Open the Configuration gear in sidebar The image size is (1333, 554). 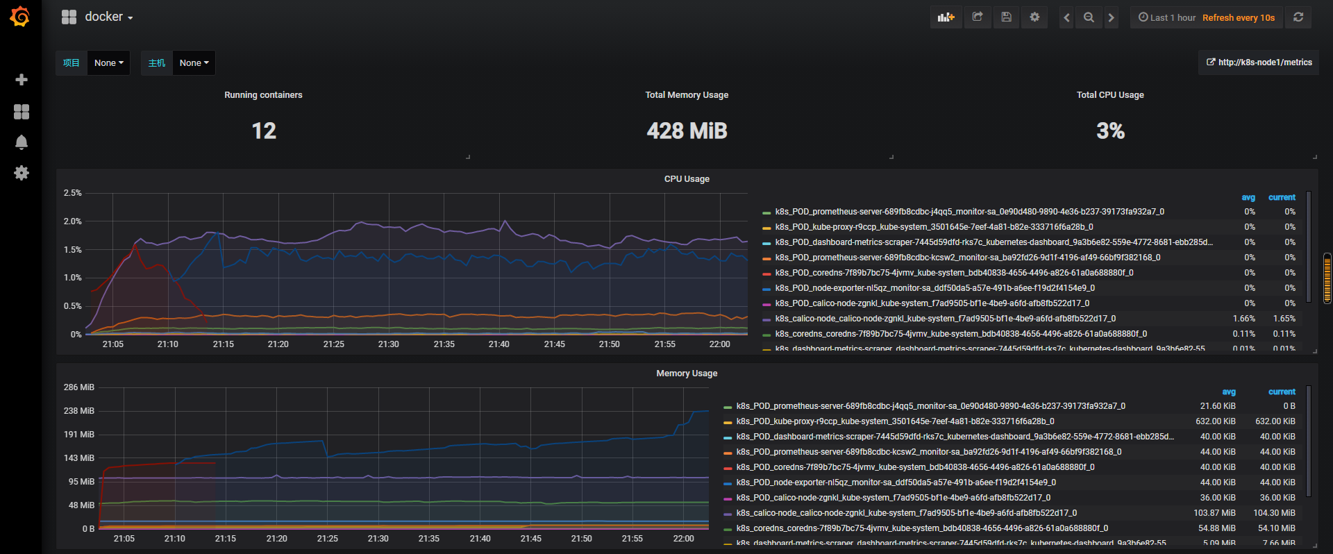pos(22,173)
